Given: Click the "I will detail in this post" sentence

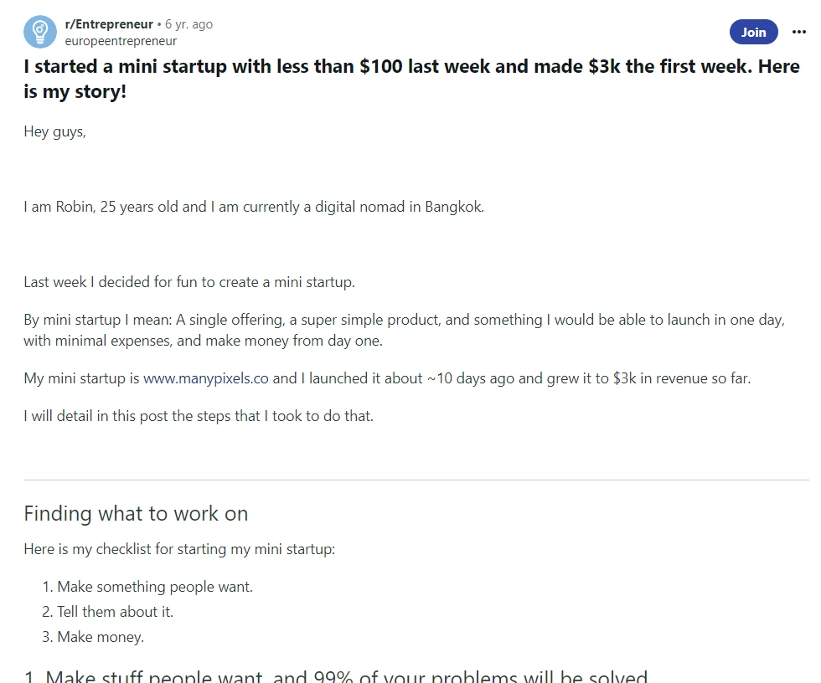Looking at the screenshot, I should pos(198,415).
